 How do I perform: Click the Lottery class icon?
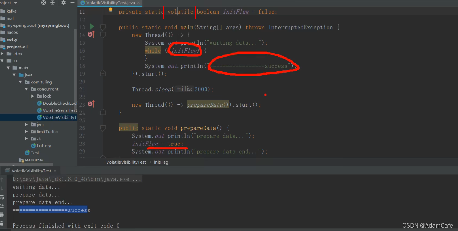[33, 146]
